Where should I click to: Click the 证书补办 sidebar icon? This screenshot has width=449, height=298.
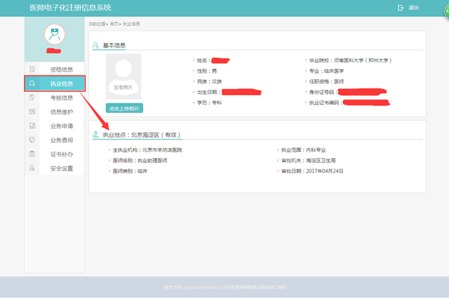(x=32, y=154)
